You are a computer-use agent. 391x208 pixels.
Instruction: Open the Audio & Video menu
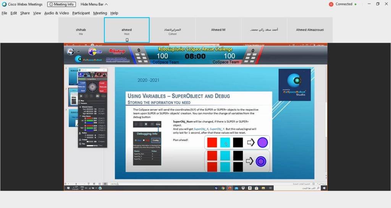pyautogui.click(x=57, y=13)
